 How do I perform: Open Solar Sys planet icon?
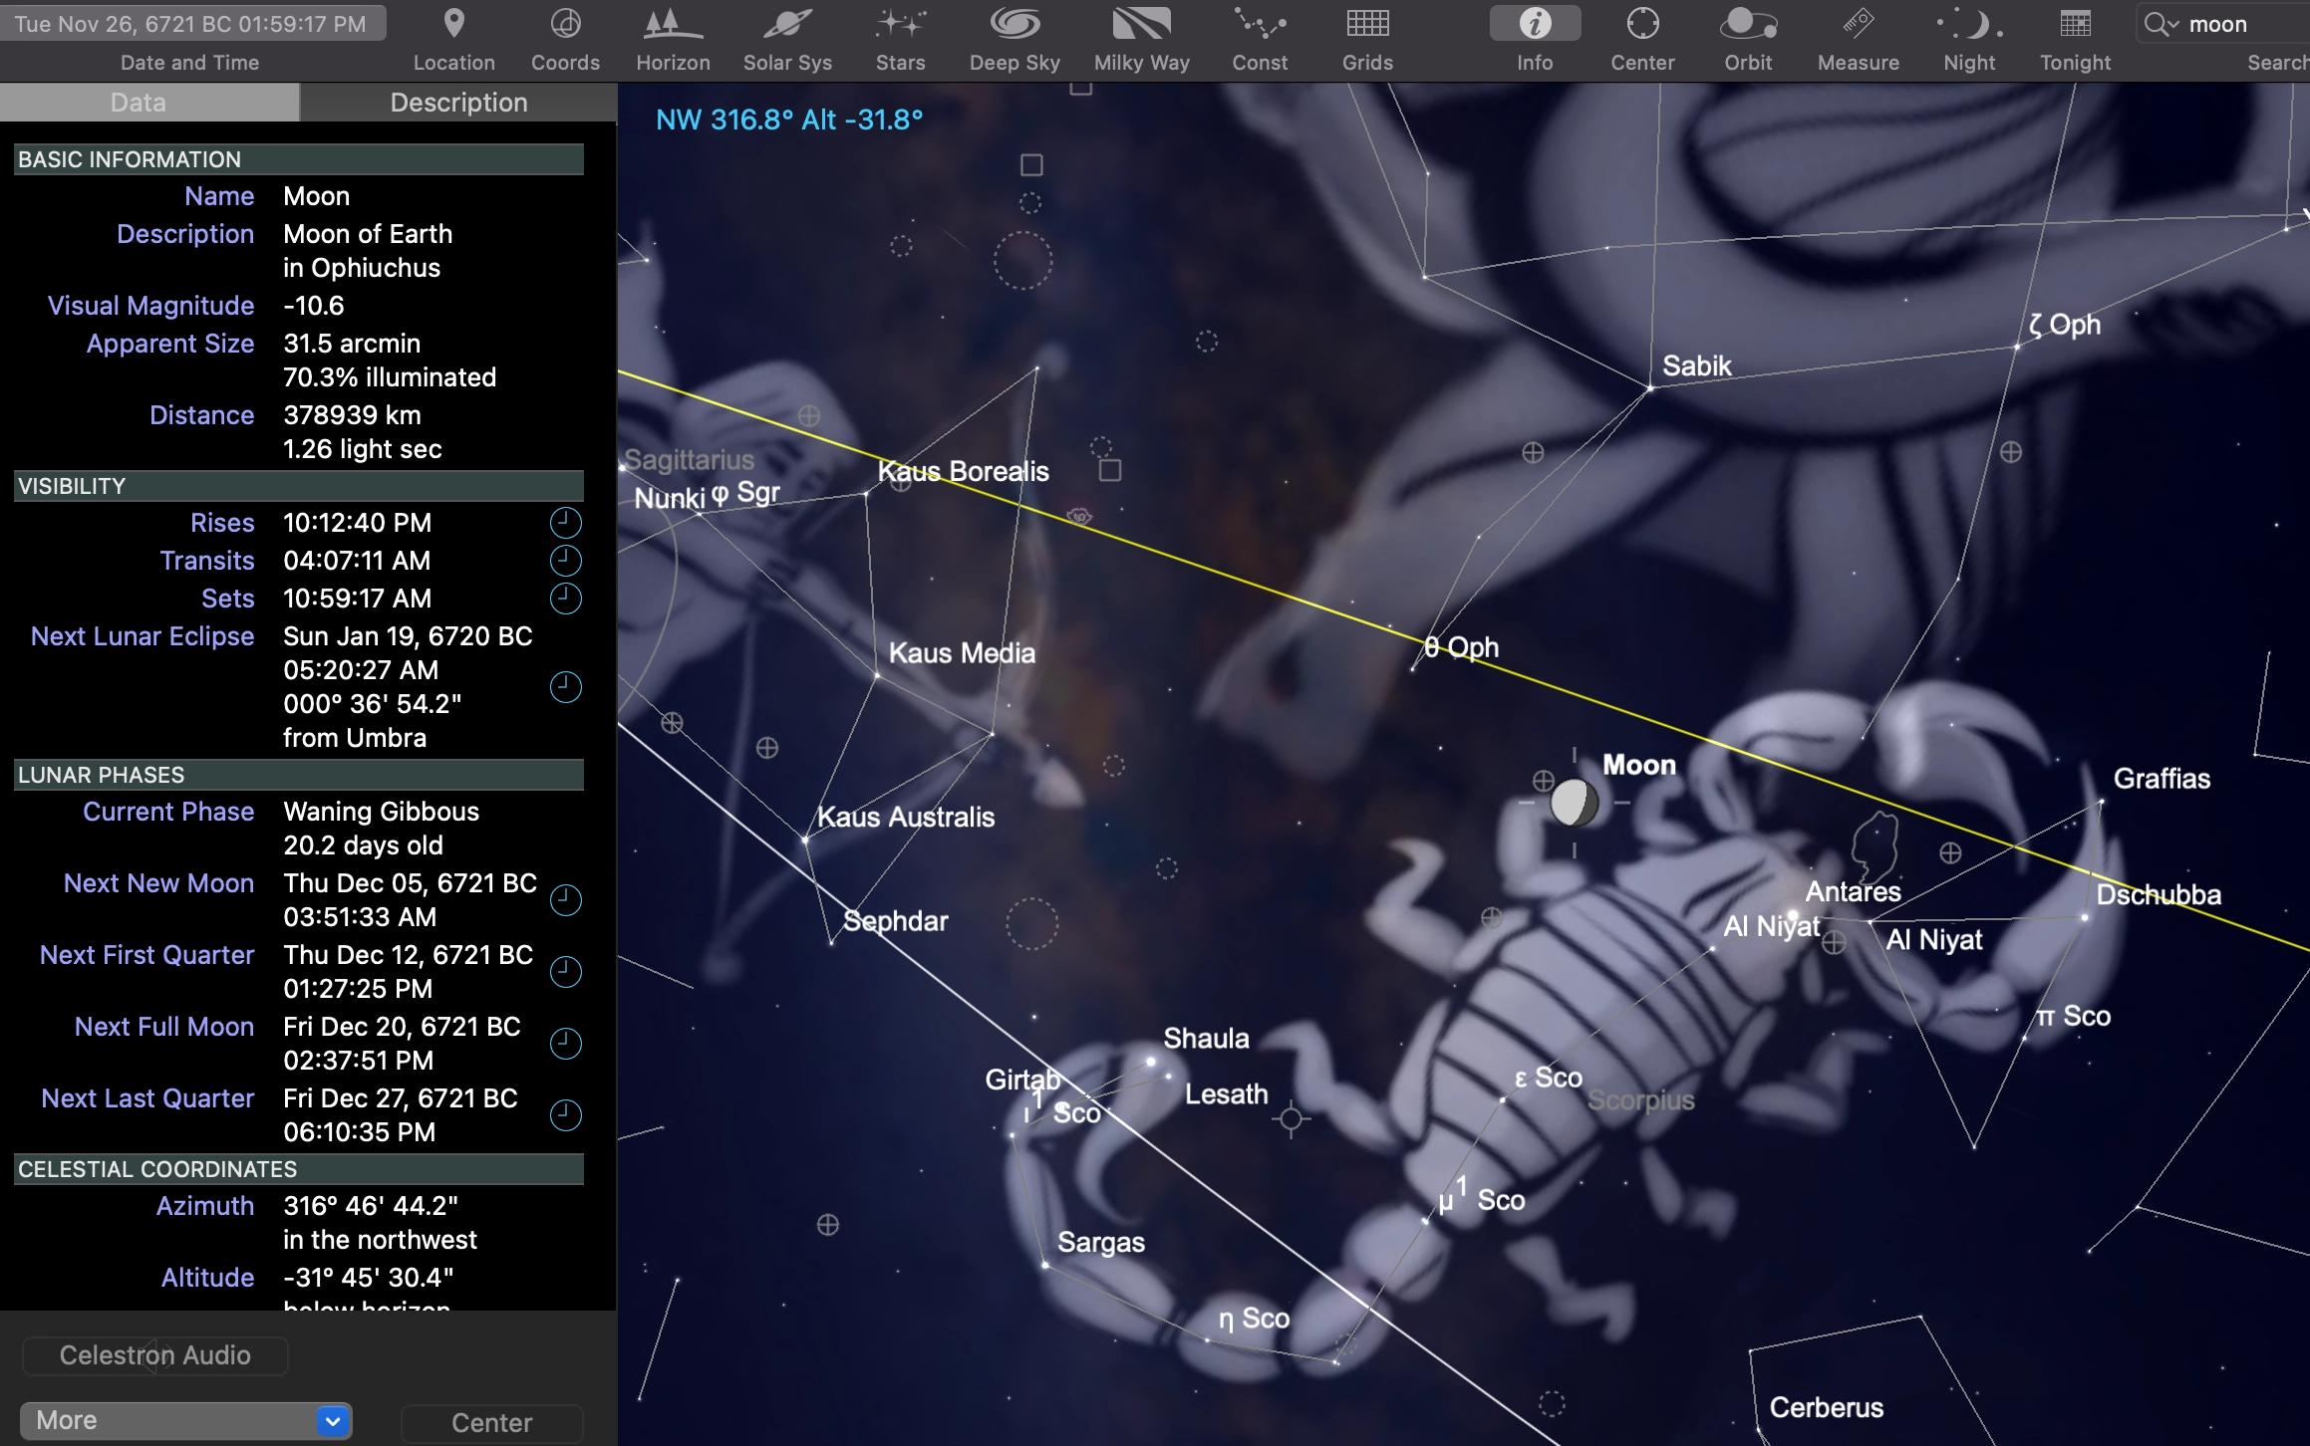click(786, 25)
